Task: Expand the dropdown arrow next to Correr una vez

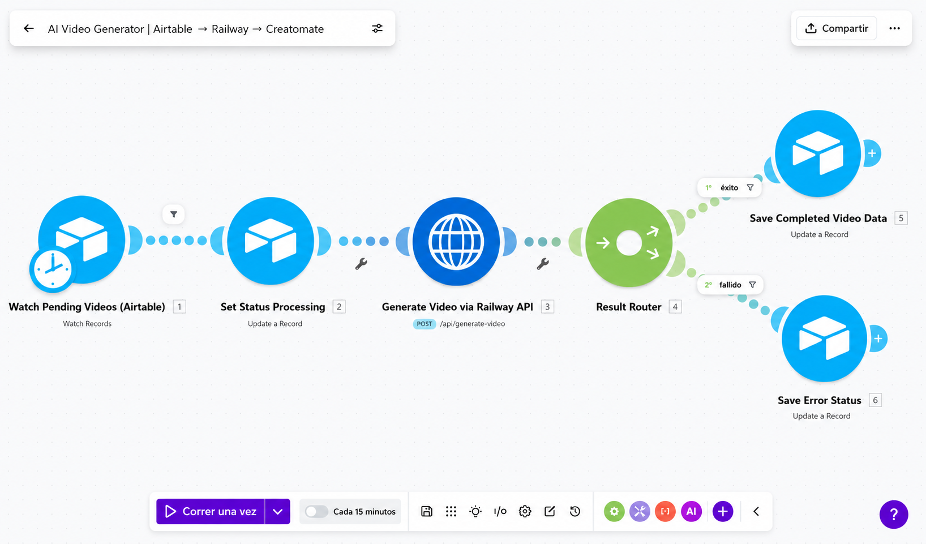Action: (277, 511)
